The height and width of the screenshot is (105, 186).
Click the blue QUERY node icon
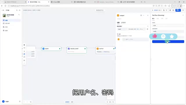[x=43, y=49]
